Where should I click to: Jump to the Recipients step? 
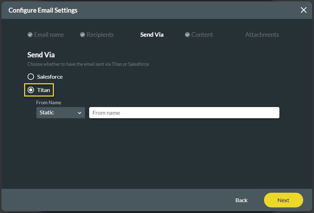[100, 35]
